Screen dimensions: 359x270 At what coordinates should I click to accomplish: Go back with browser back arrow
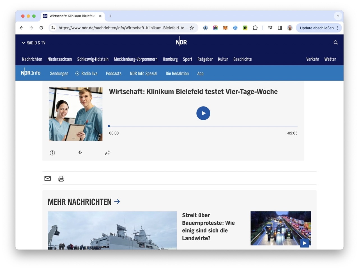(22, 28)
